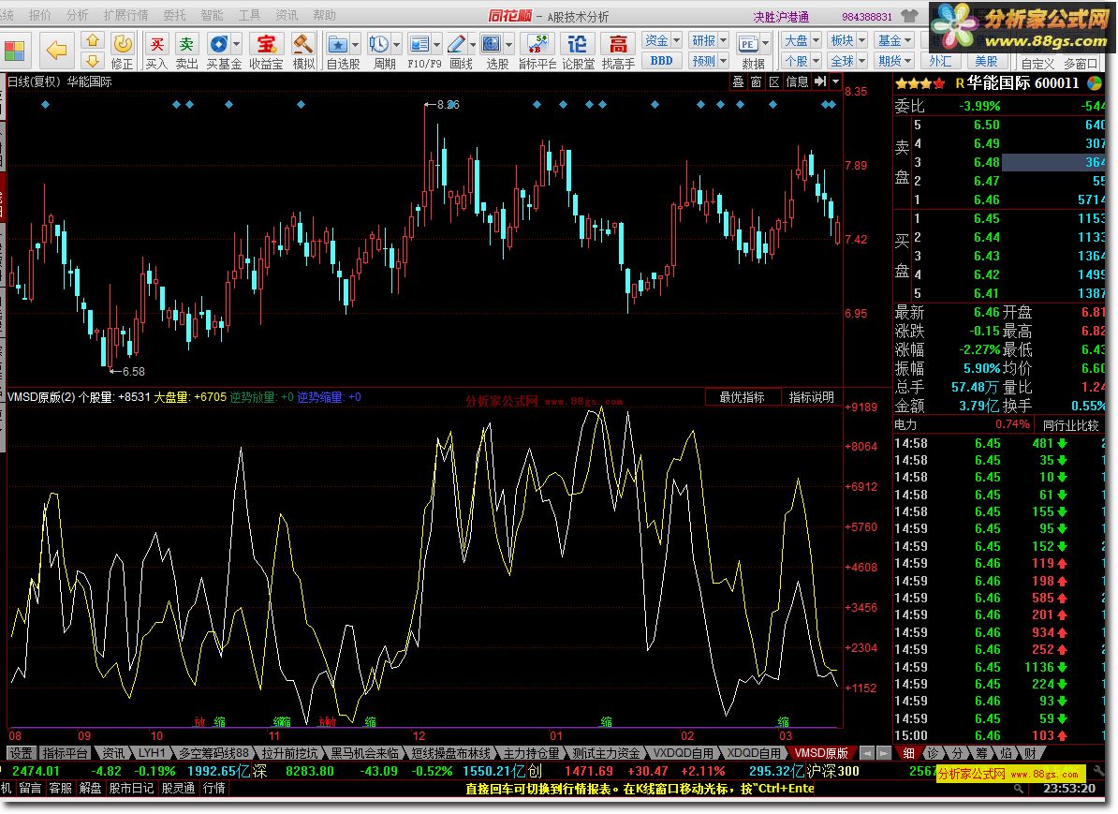Image resolution: width=1118 pixels, height=814 pixels.
Task: Click the pie chart icon beside 600011
Action: [x=1095, y=82]
